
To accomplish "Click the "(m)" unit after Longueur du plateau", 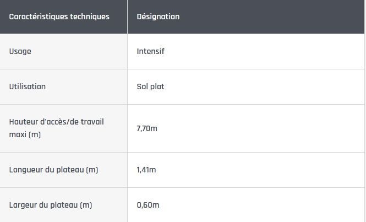I will point(91,170).
